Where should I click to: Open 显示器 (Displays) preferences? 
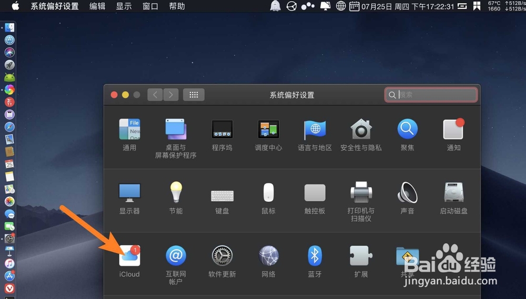129,193
